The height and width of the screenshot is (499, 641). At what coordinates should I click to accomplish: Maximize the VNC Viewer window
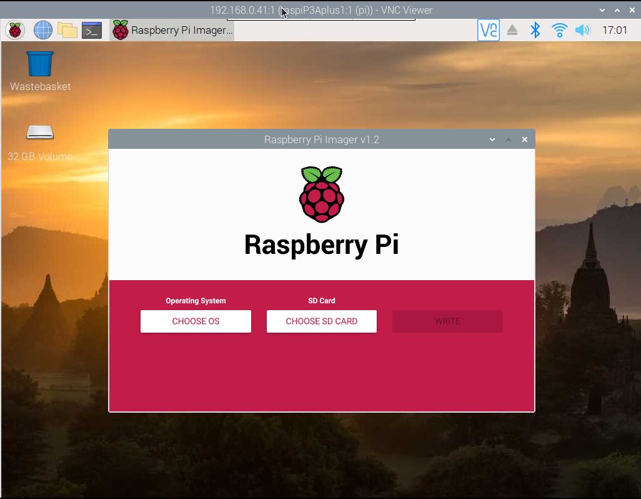pyautogui.click(x=617, y=10)
